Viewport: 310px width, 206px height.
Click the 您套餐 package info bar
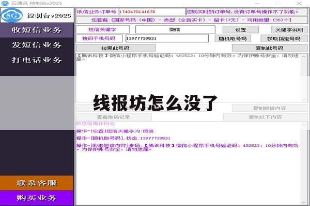[x=192, y=20]
